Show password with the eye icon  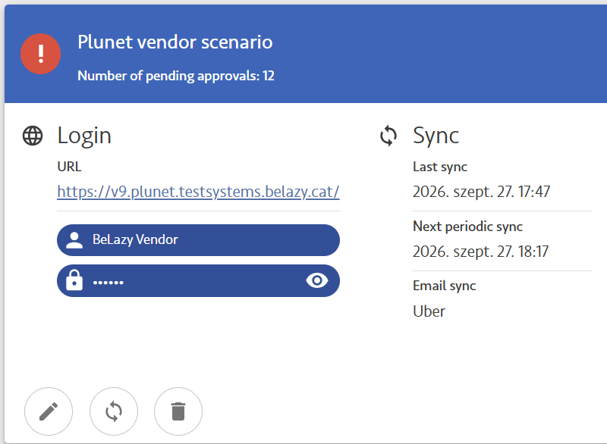[x=317, y=280]
